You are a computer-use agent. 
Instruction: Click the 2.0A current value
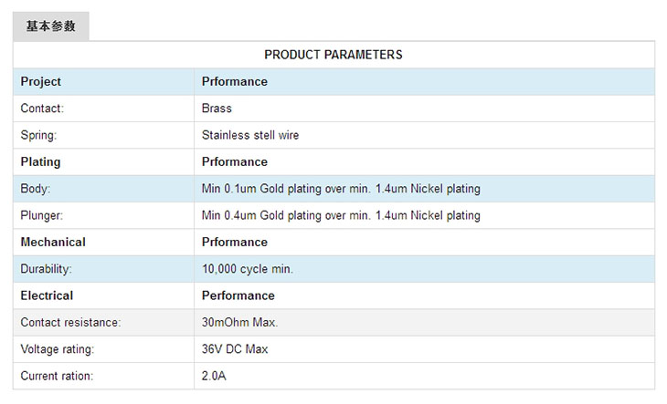(216, 376)
